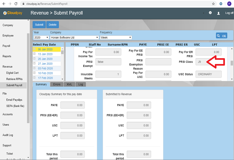Open the Year dropdown
This screenshot has width=234, height=160.
41,37
